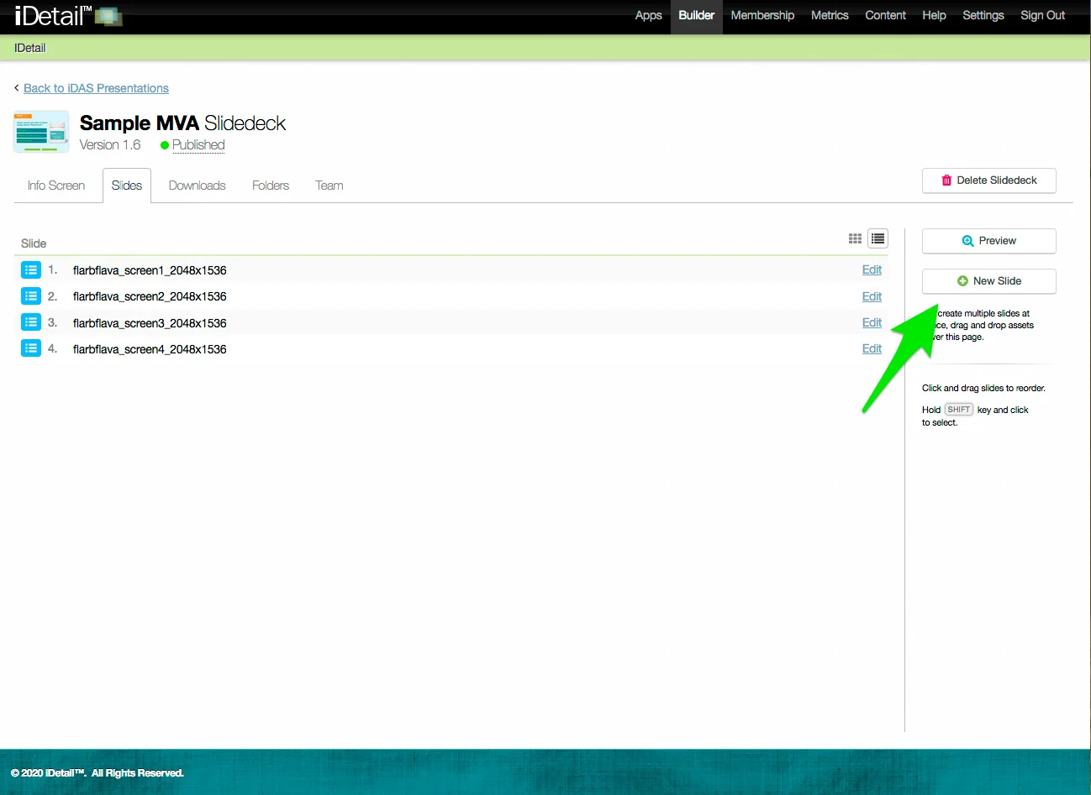Screen dimensions: 1091x795
Task: Select the Slides tab
Action: 127,186
